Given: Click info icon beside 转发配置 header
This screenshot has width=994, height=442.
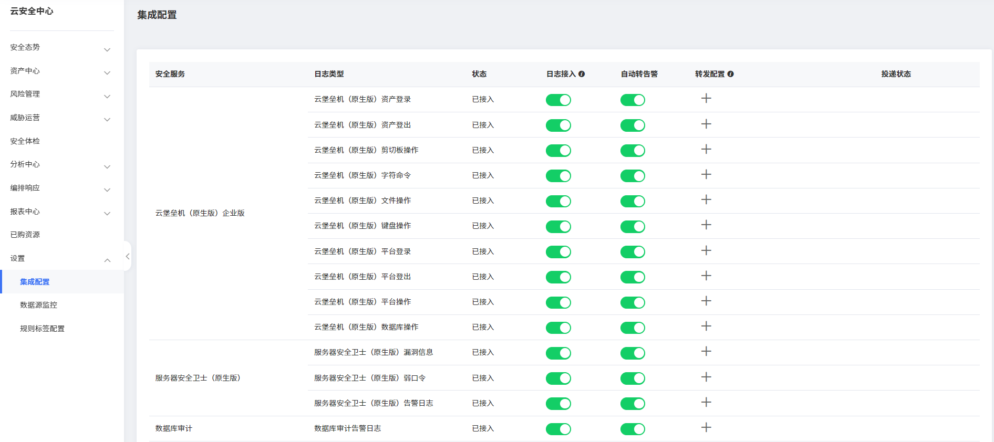Looking at the screenshot, I should click(730, 74).
